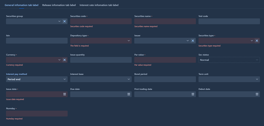Clear the Securities group selection
Viewport: 264px width, 126px height.
(64, 21)
